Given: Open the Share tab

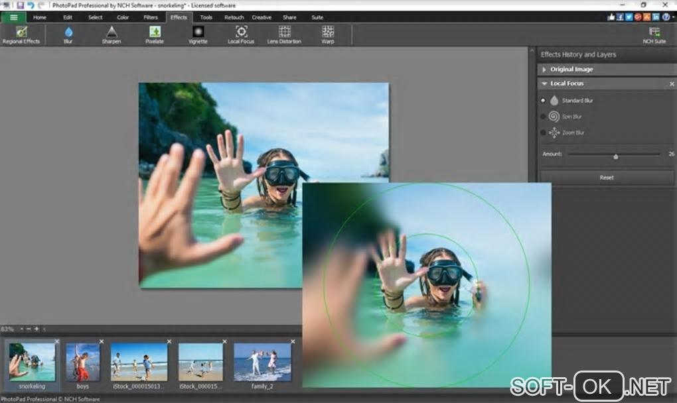Looking at the screenshot, I should pos(289,17).
